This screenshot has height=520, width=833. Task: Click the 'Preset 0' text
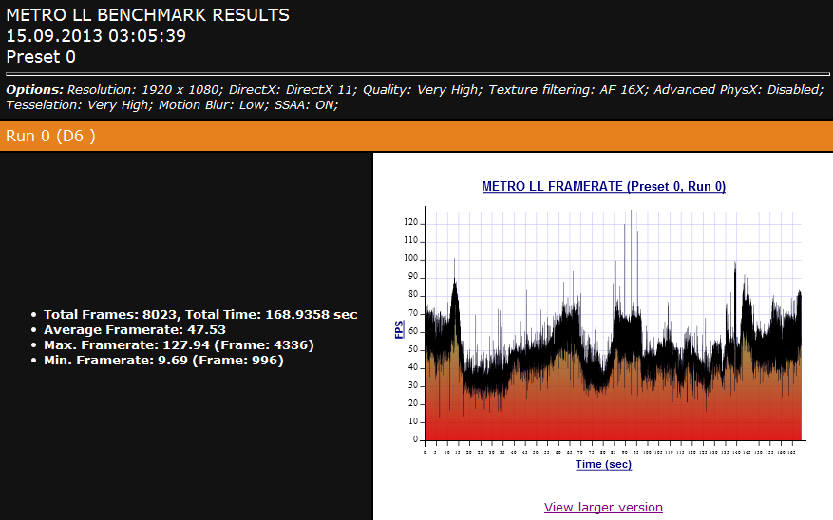[x=41, y=57]
